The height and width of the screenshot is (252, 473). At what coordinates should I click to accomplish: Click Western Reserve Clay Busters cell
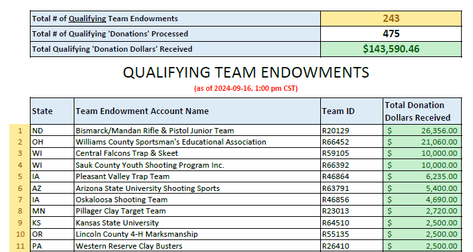pos(197,246)
